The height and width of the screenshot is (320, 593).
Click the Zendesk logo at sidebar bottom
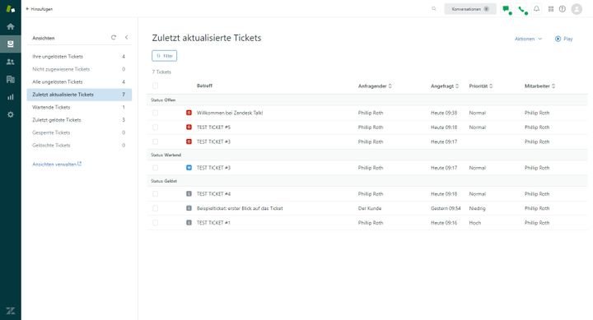(x=11, y=311)
